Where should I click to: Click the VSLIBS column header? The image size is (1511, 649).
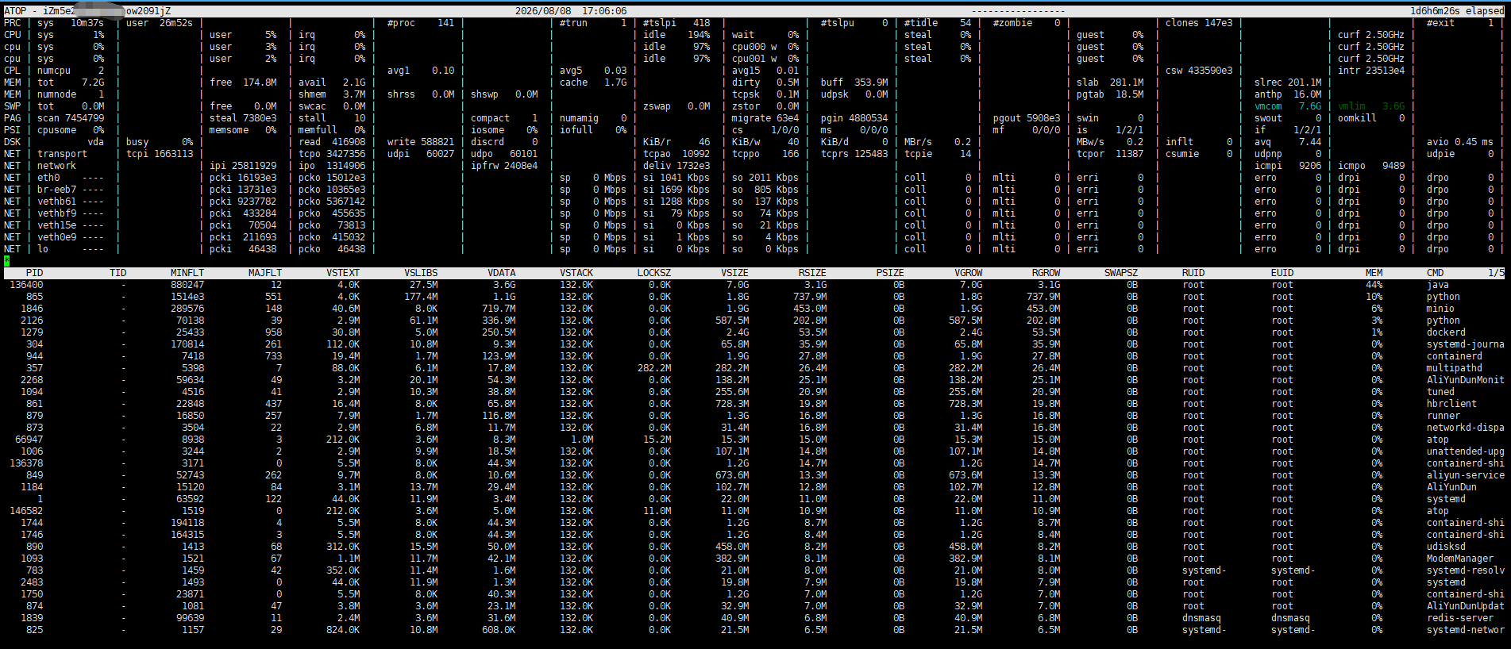[x=421, y=273]
